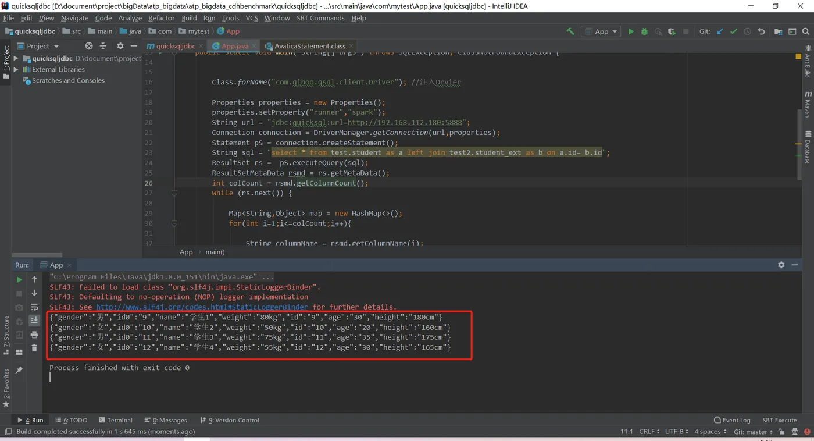Click the editor vertical scrollbar thumb
814x441 pixels.
coord(799,144)
